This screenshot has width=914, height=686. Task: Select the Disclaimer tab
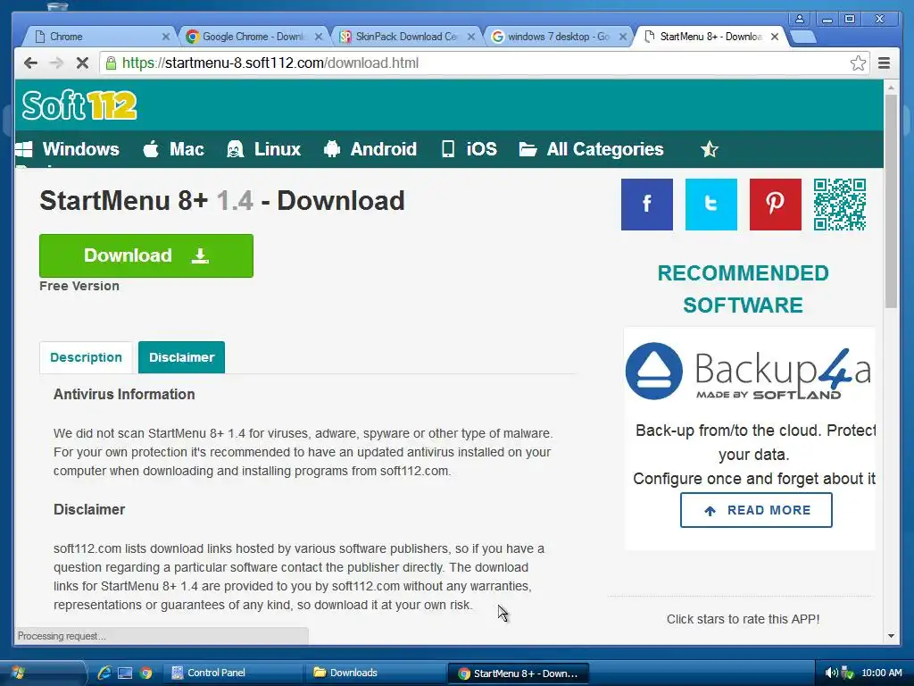click(182, 357)
